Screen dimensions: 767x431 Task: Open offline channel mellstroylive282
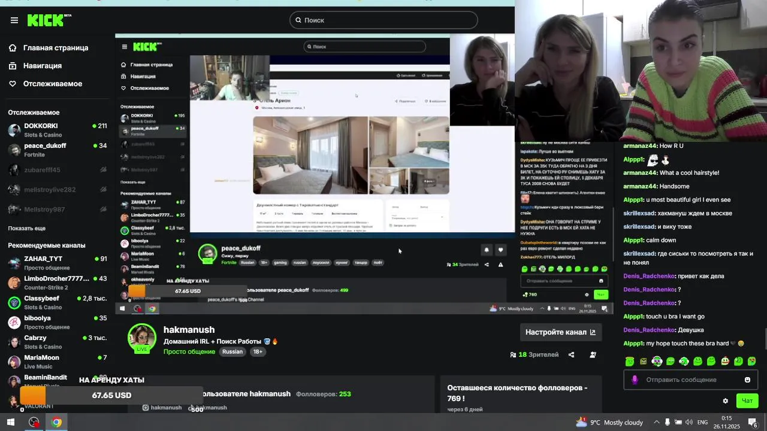(x=58, y=190)
